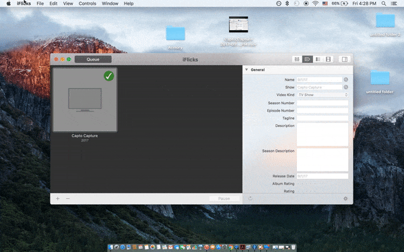Open the Help menu
This screenshot has height=252, width=404.
point(129,3)
